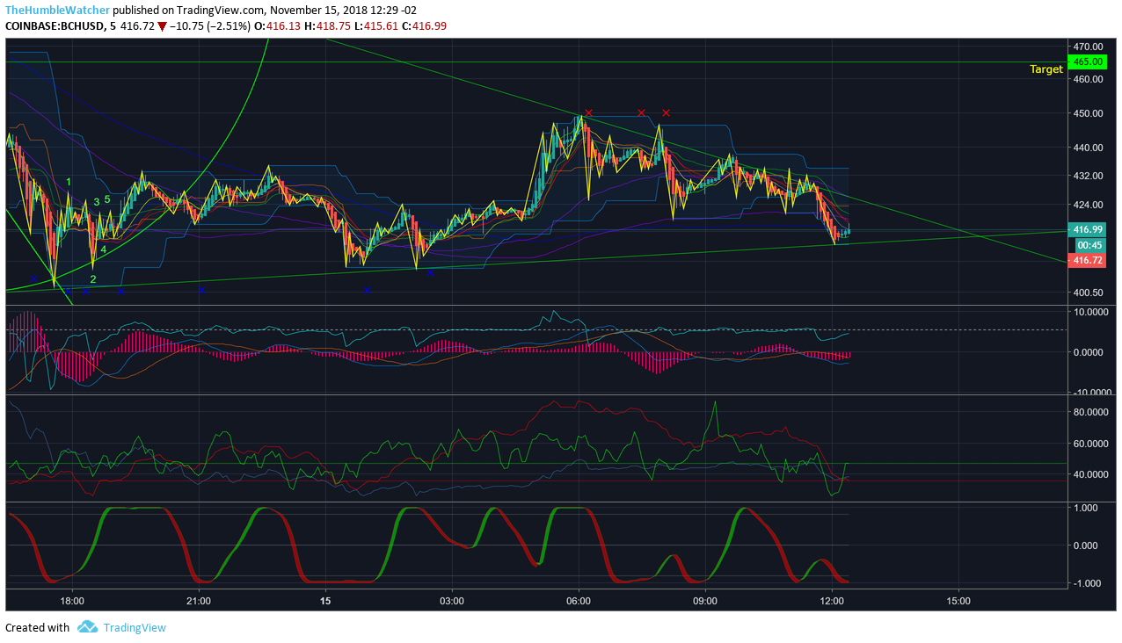Click the 460.00 price axis label
The image size is (1122, 643).
click(x=1088, y=79)
